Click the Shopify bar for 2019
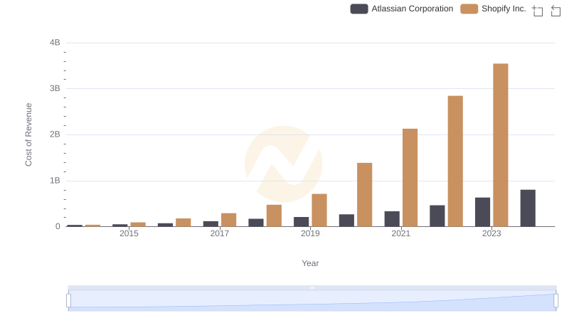Screen dimensions: 569x328 (319, 210)
